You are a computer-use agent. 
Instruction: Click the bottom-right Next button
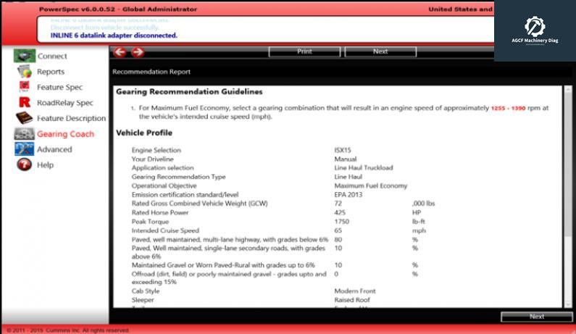pos(536,317)
